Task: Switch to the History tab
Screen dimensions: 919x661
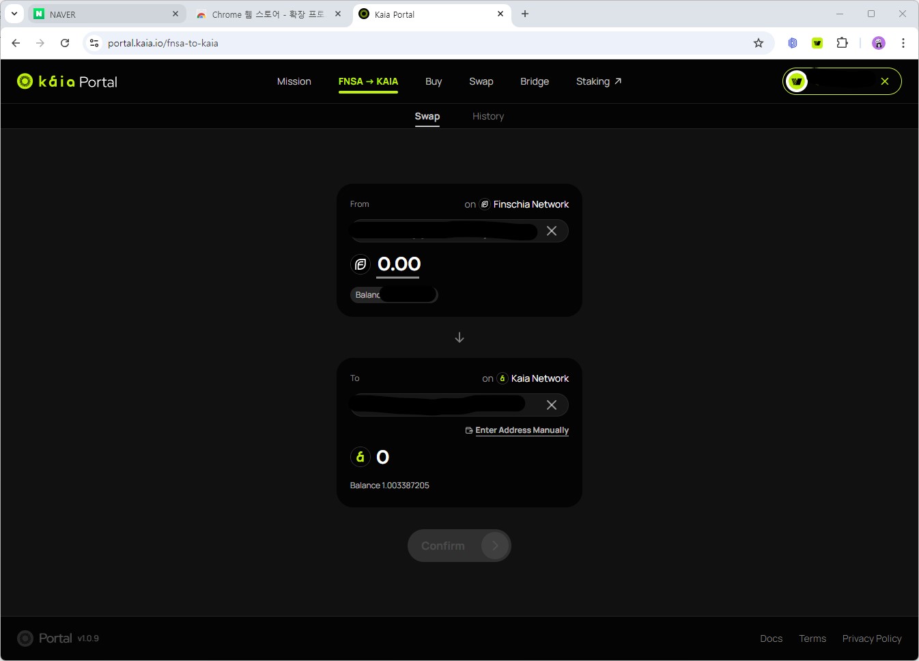Action: point(488,116)
